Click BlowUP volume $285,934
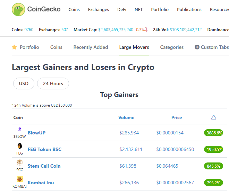The width and height of the screenshot is (229, 194). (x=129, y=133)
